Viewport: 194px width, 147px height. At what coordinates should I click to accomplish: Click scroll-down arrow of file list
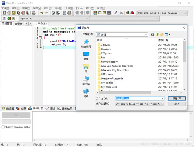tap(184, 89)
